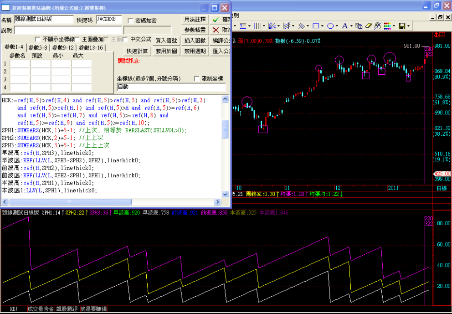Select the 飆股勝經 indicator tab
This screenshot has height=314, width=452.
pyautogui.click(x=67, y=309)
